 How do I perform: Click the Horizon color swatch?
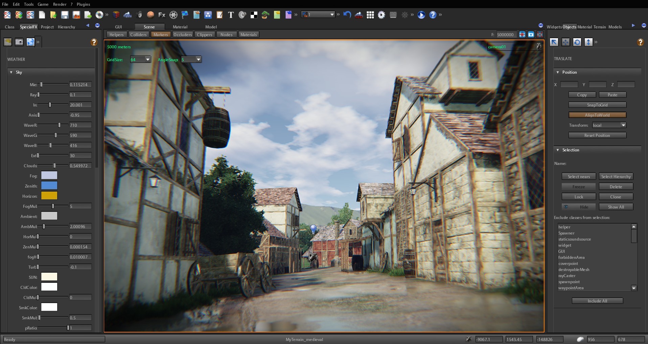pyautogui.click(x=49, y=196)
